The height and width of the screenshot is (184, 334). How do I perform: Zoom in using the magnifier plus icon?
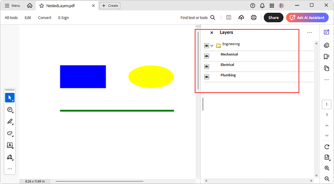pos(326,168)
